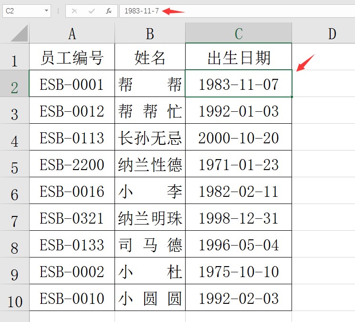Select the 出生日期 header cell
355x322 pixels.
click(x=239, y=58)
